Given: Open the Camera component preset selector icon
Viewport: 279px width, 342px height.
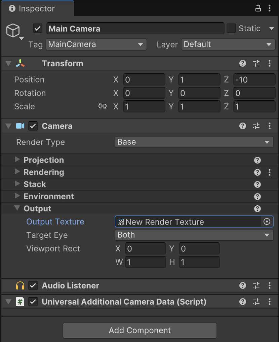Looking at the screenshot, I should (256, 126).
